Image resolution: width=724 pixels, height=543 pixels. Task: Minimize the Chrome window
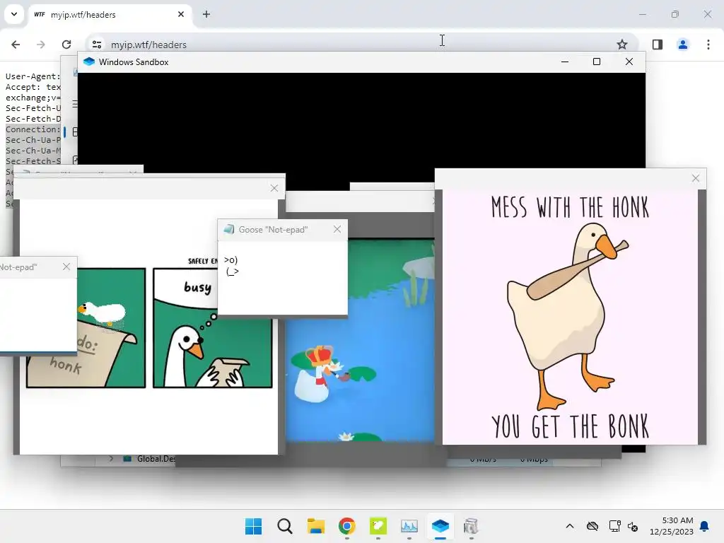click(x=642, y=14)
